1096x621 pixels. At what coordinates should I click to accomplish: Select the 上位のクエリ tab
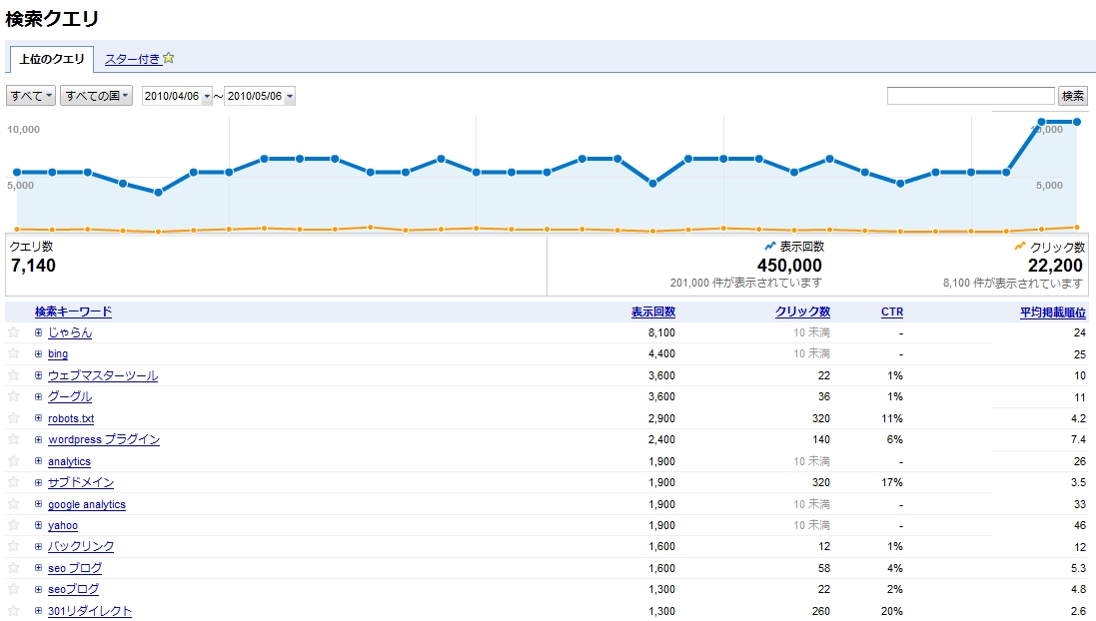[52, 59]
